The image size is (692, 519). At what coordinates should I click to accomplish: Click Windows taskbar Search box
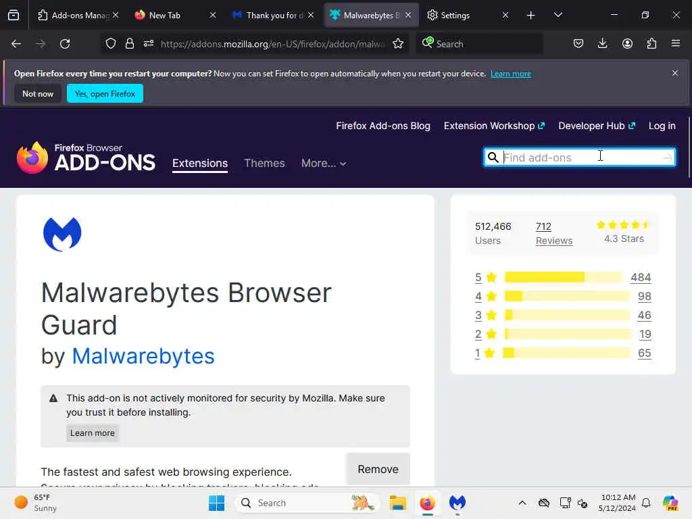(307, 503)
